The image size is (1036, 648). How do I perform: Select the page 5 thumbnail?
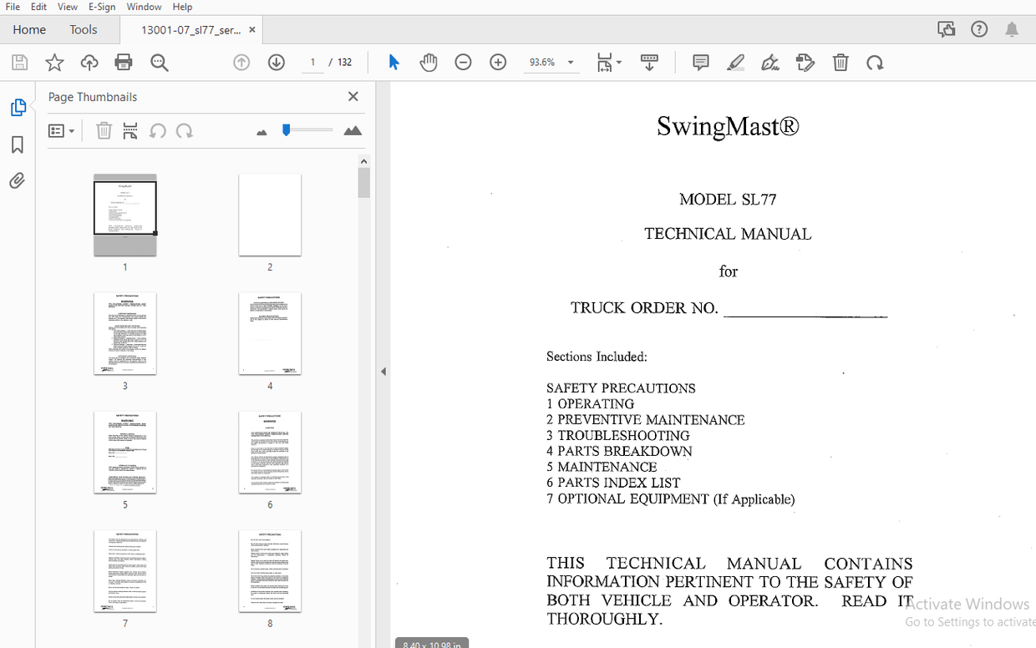pos(125,452)
